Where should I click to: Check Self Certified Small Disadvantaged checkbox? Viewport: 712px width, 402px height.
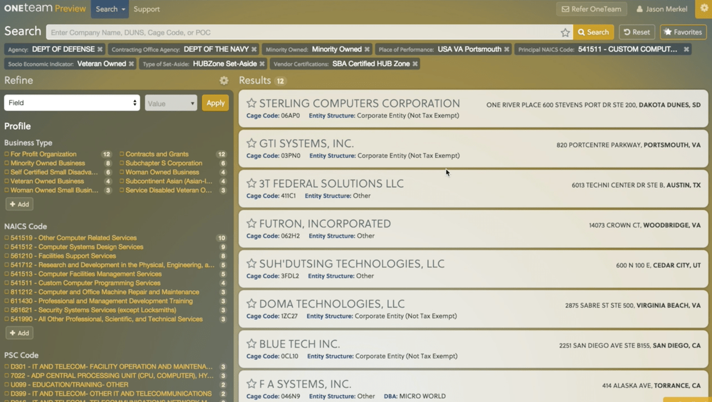[x=7, y=172]
